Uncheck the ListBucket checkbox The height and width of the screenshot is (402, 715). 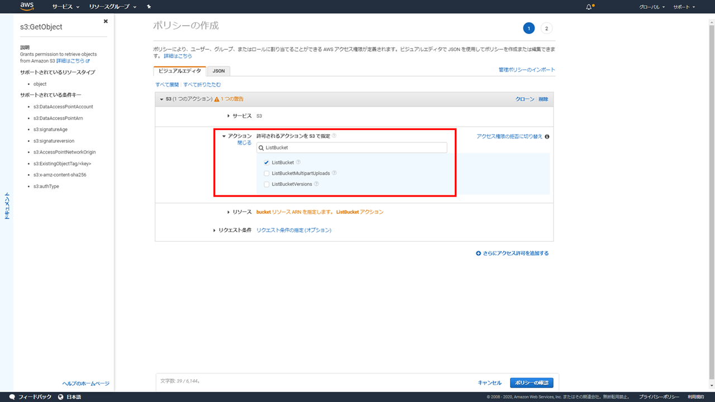(266, 162)
